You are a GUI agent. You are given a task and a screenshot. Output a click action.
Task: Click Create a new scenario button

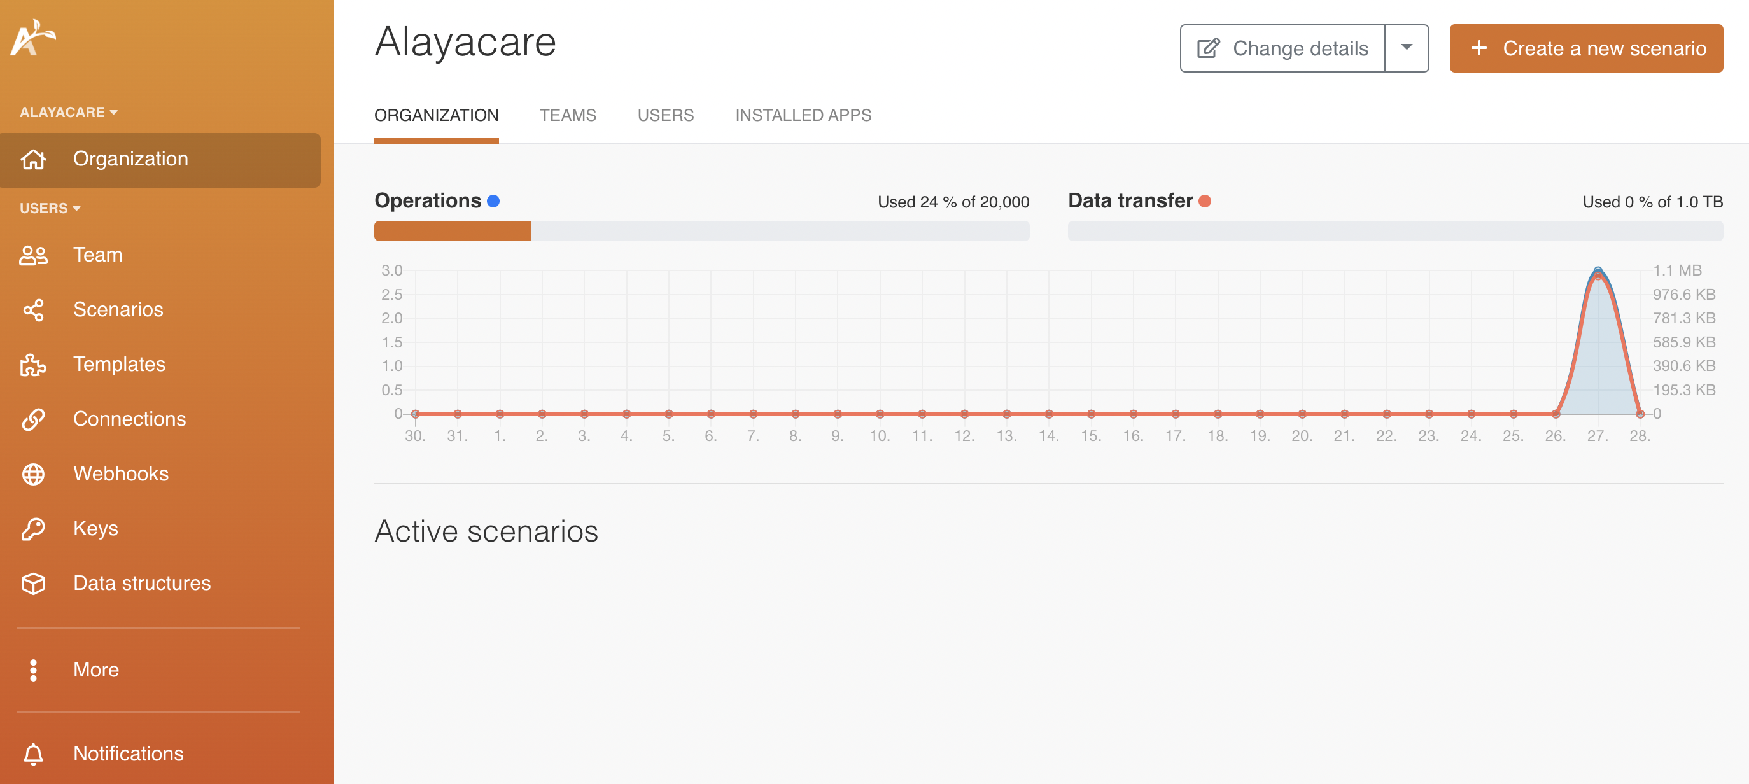[x=1586, y=48]
